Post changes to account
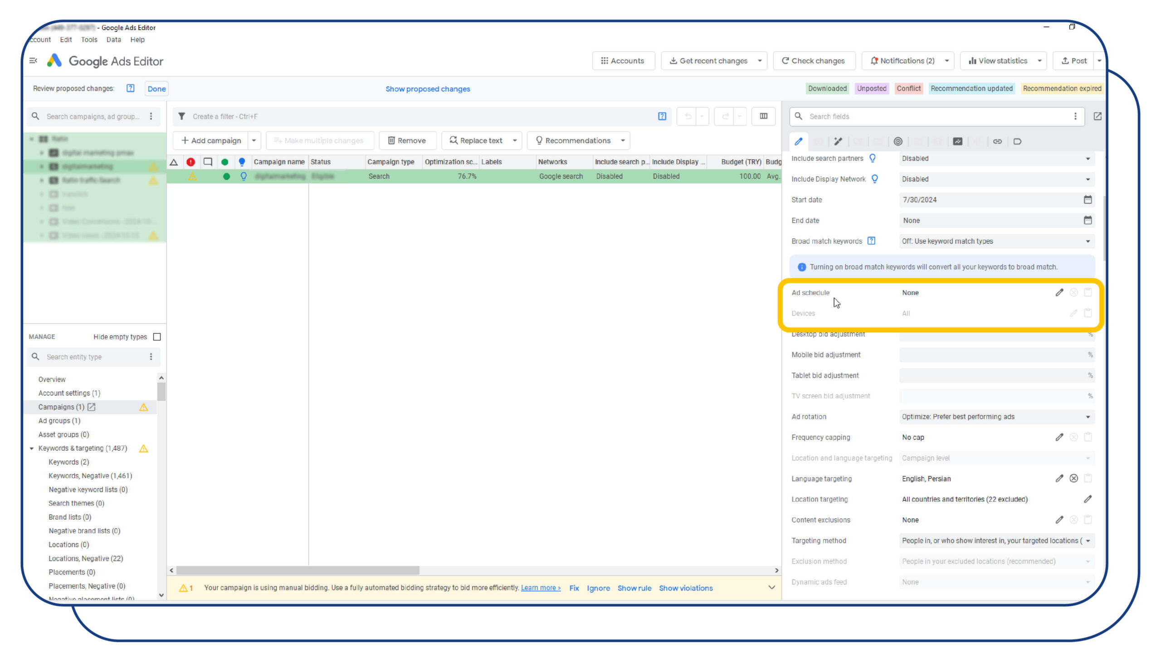The width and height of the screenshot is (1161, 656). click(1074, 61)
